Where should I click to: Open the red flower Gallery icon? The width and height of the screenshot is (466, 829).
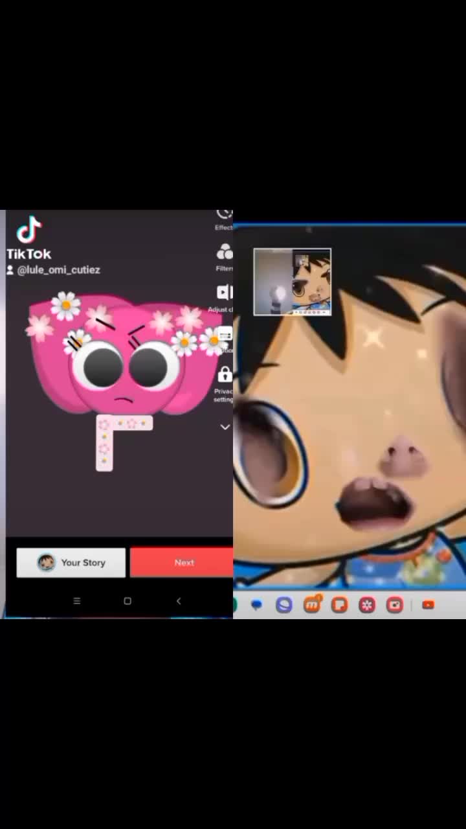coord(367,605)
